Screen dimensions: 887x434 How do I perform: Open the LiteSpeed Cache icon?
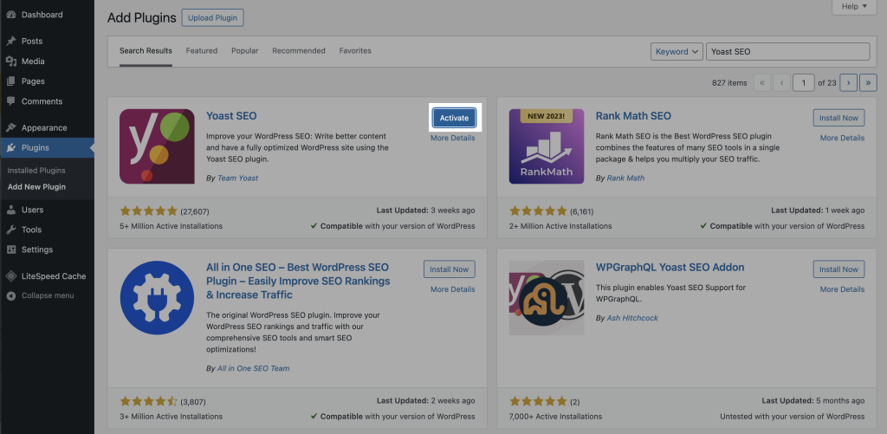coord(10,276)
